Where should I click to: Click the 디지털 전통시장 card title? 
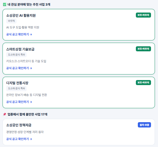17,83
